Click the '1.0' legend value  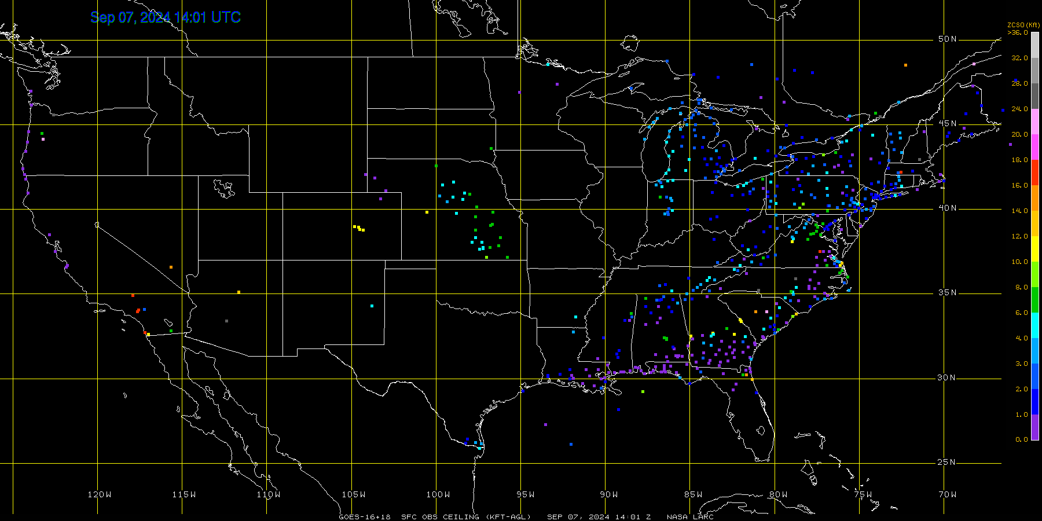click(x=1022, y=414)
